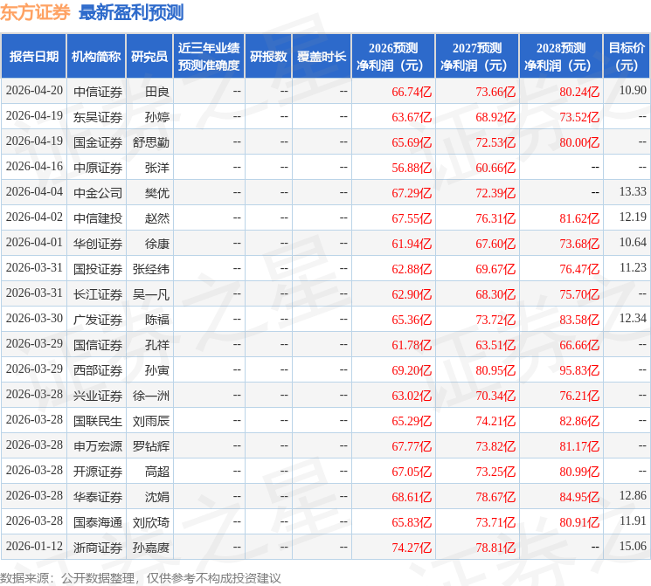Click the value 56.88亿
This screenshot has width=651, height=586.
pos(412,168)
